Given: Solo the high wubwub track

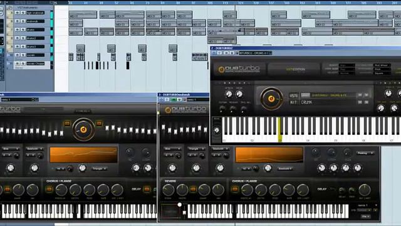Looking at the screenshot, I should [23, 13].
